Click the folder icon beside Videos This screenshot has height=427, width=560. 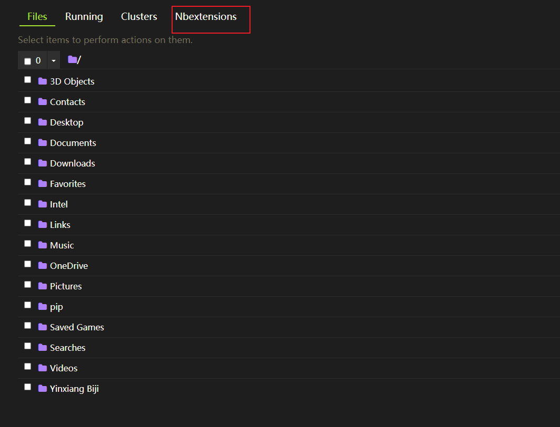[x=43, y=368]
